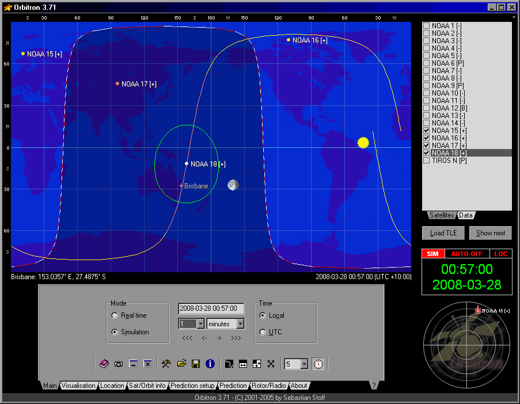Image resolution: width=520 pixels, height=404 pixels.
Task: Take a screenshot with the camera icon
Action: [x=118, y=364]
